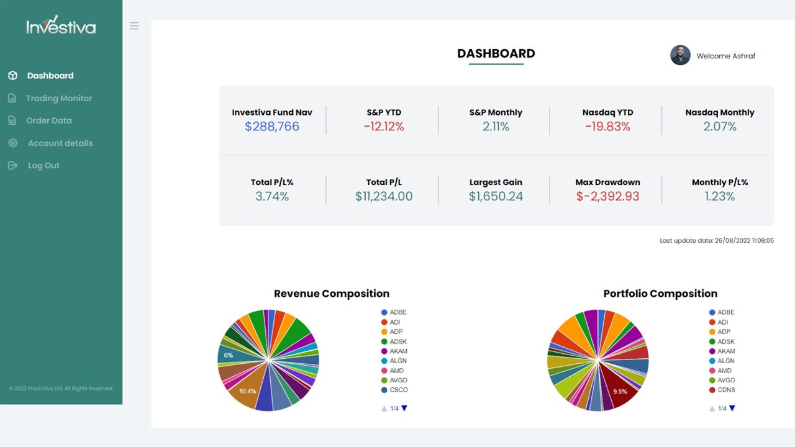Viewport: 795px width, 447px height.
Task: Click the Welcome Ashraf text
Action: point(725,56)
